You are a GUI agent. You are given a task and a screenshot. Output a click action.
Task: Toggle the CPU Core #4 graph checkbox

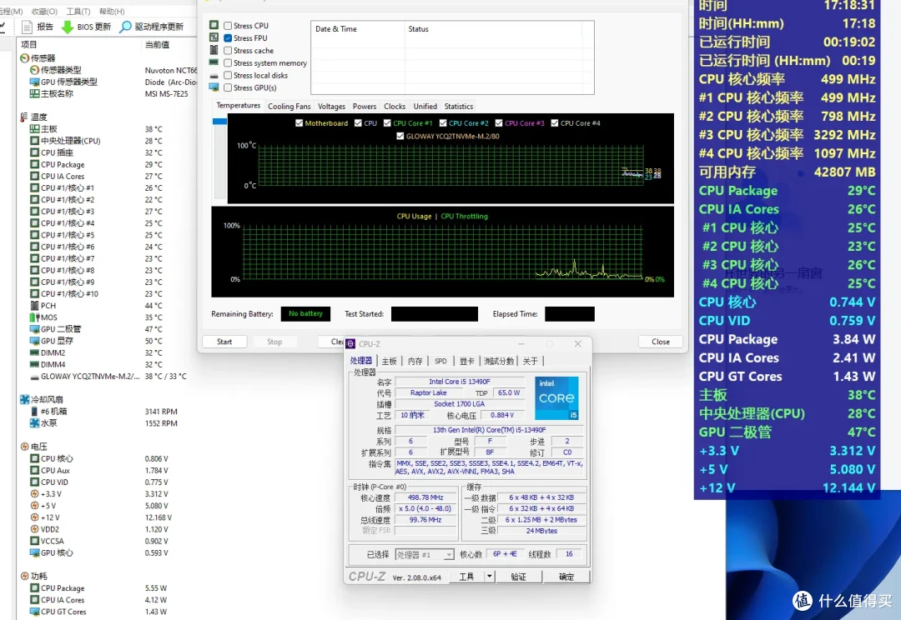coord(555,122)
